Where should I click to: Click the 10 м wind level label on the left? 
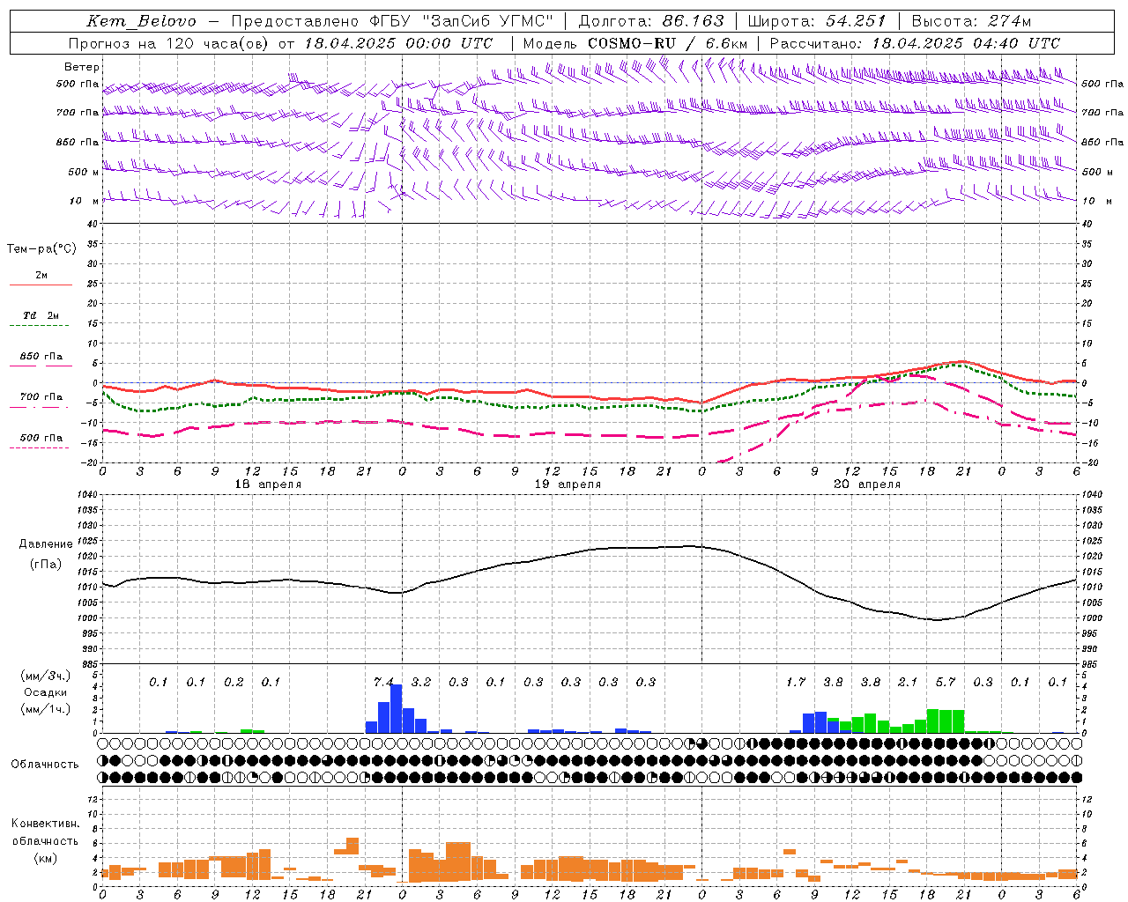point(85,201)
